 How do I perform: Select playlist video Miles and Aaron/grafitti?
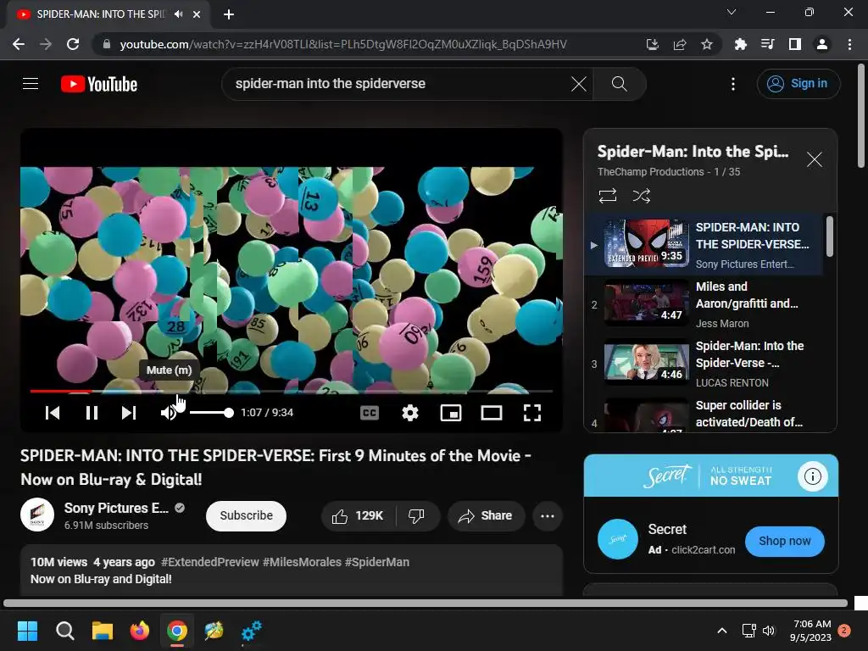tap(704, 304)
